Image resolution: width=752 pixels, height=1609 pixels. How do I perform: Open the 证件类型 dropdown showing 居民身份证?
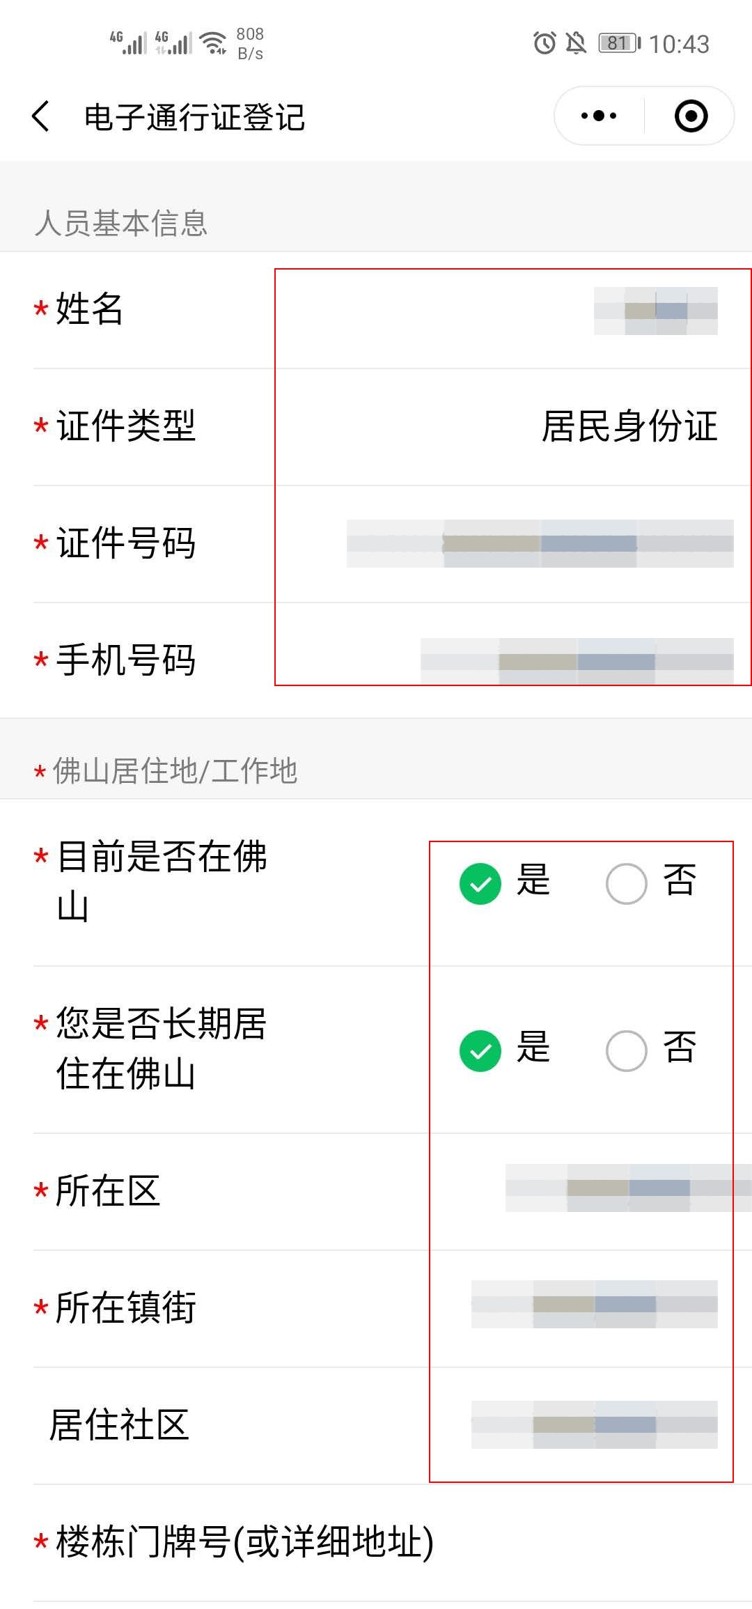tap(629, 426)
